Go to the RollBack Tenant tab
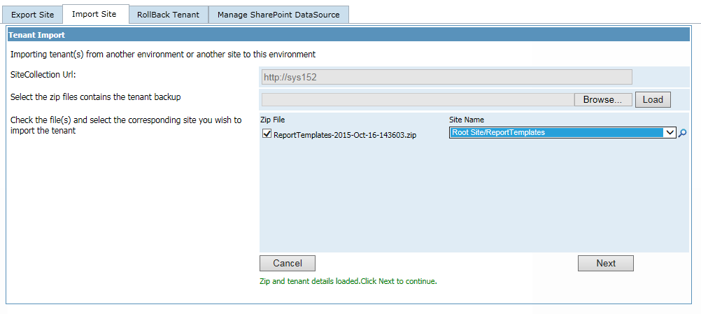Image resolution: width=701 pixels, height=314 pixels. click(168, 15)
